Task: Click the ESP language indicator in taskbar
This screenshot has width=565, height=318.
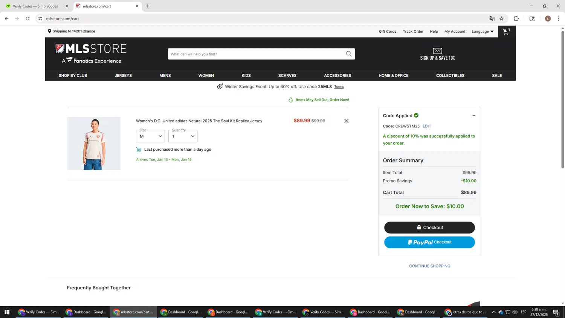Action: coord(524,312)
